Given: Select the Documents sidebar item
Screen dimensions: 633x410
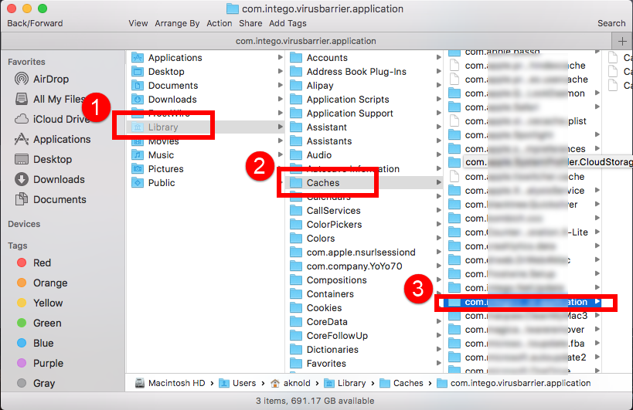Looking at the screenshot, I should (59, 199).
